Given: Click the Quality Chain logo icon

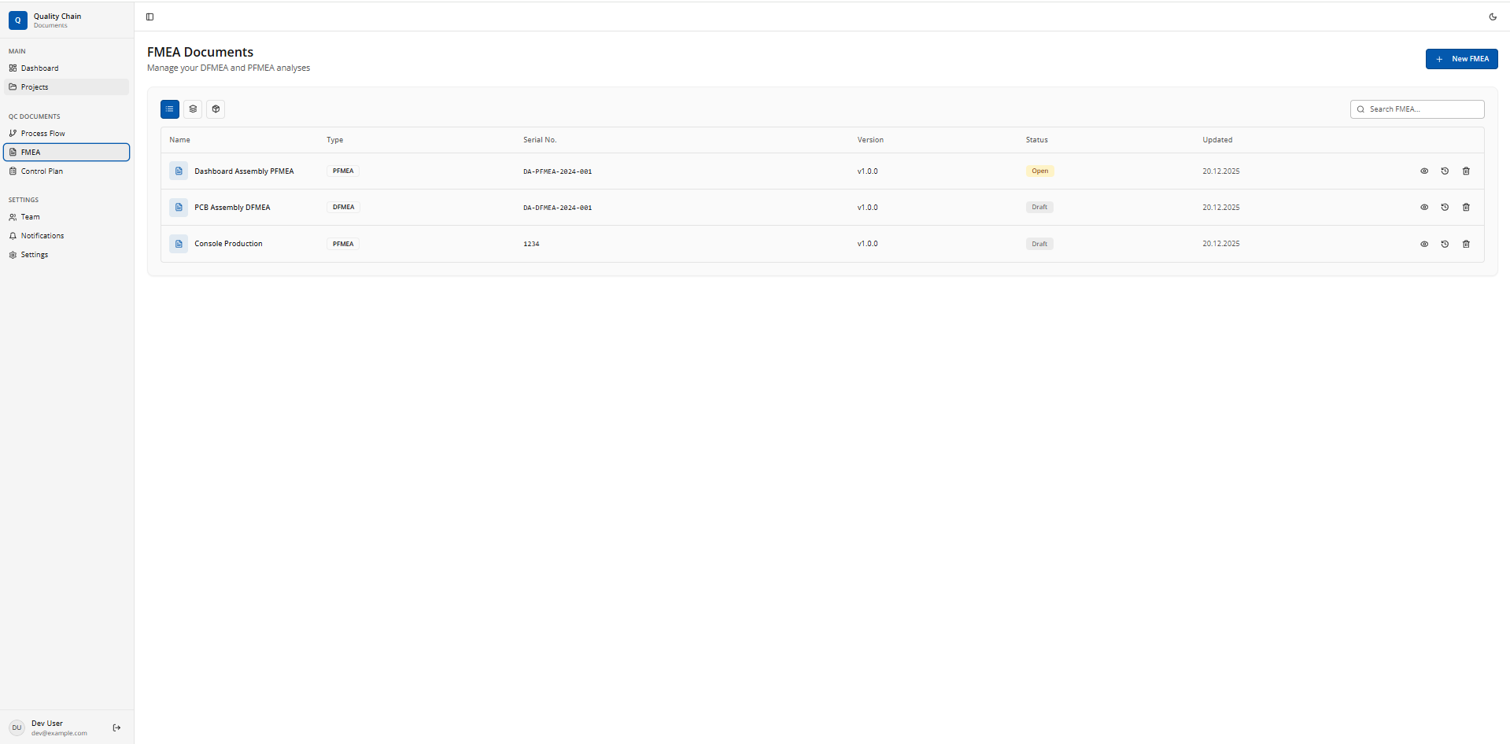Looking at the screenshot, I should coord(17,20).
